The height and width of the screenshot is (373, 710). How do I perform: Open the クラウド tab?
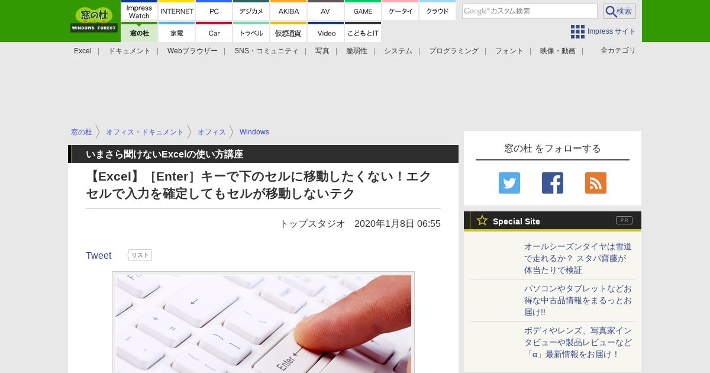pyautogui.click(x=438, y=11)
